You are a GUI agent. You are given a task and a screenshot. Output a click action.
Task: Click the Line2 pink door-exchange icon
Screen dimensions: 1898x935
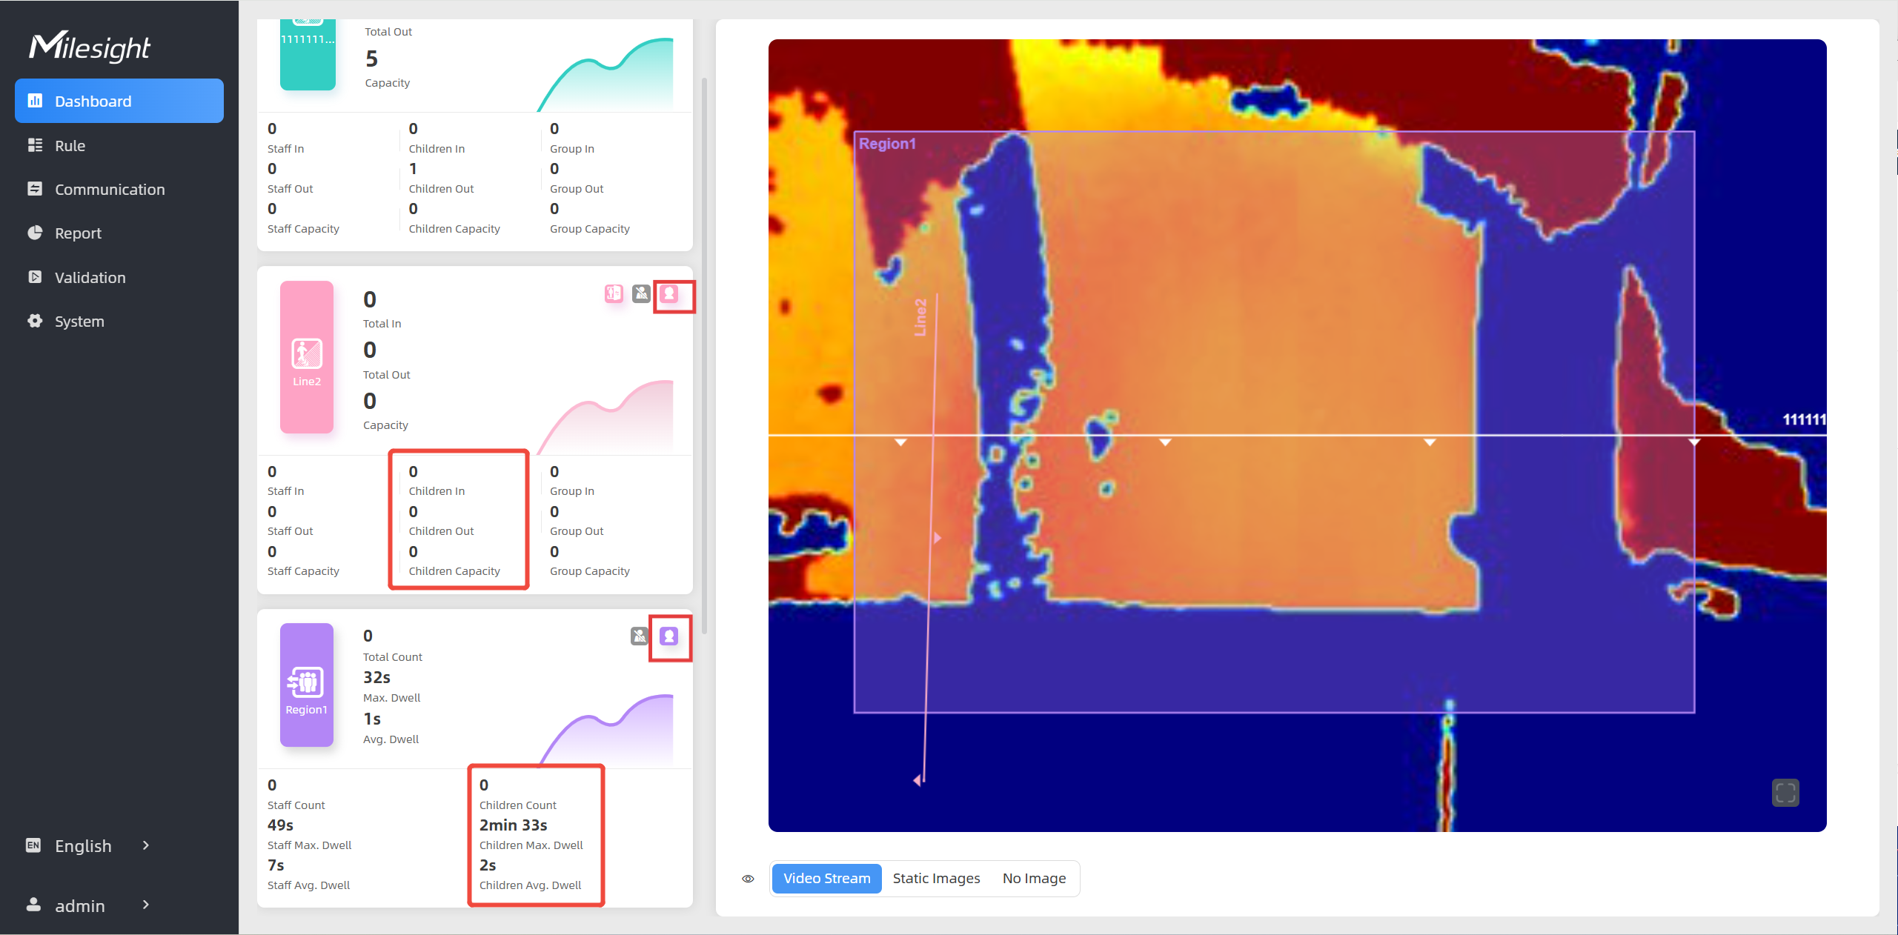(614, 294)
